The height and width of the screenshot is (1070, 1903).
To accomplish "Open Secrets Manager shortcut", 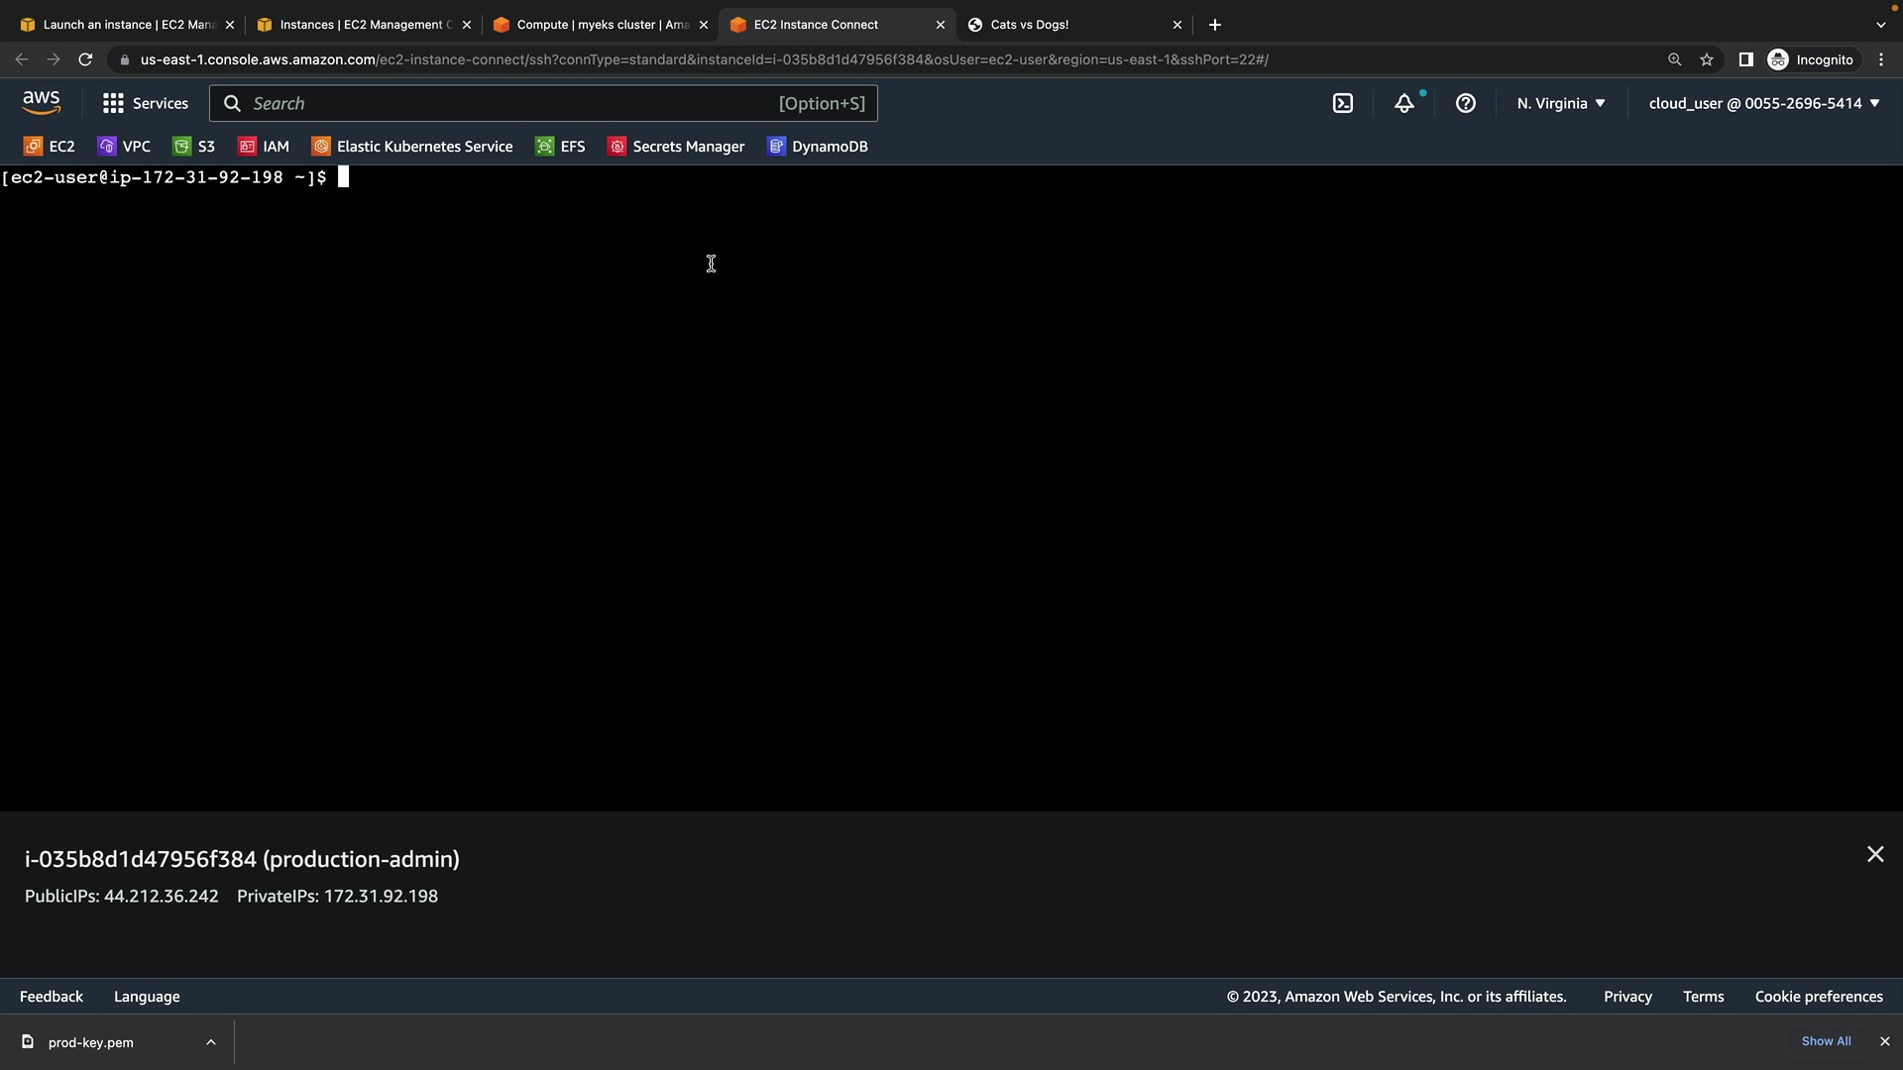I will (676, 147).
